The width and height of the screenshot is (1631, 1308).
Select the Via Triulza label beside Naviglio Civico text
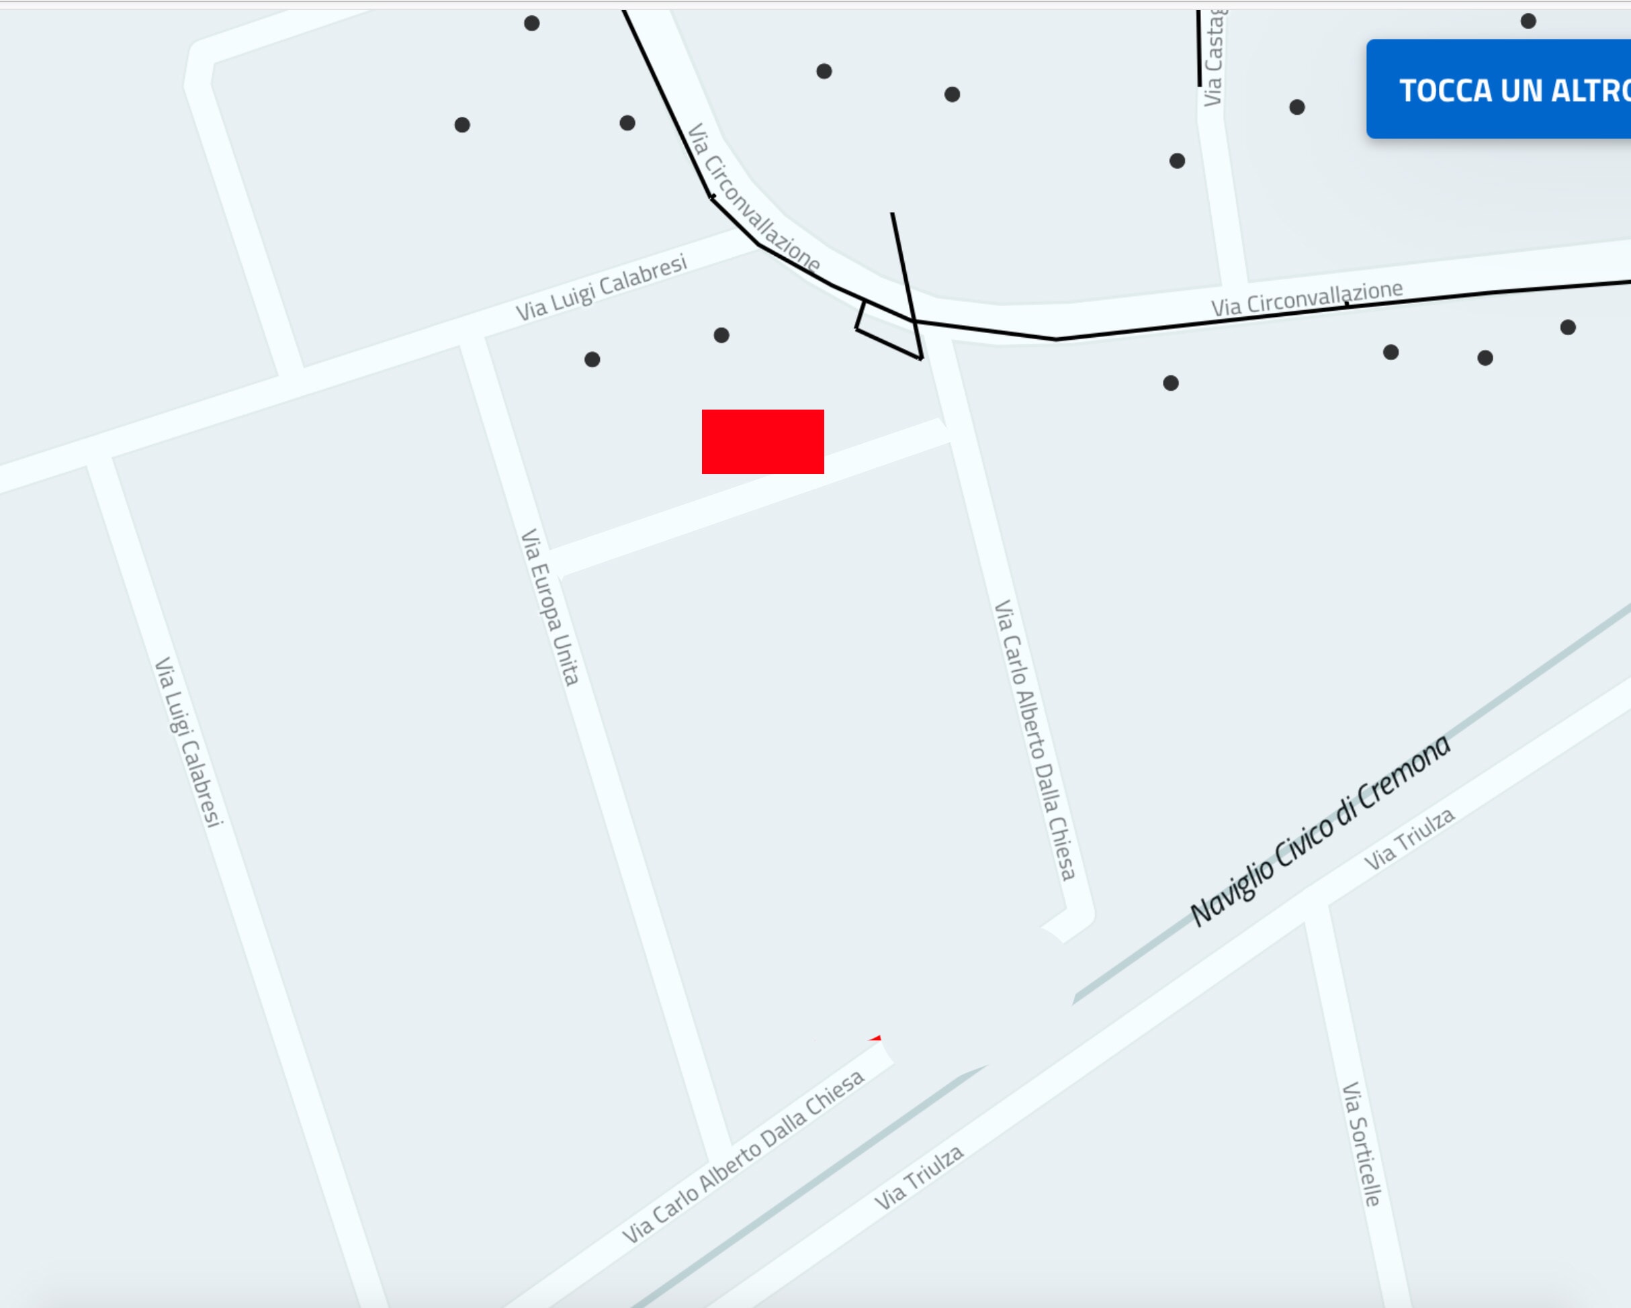1409,839
